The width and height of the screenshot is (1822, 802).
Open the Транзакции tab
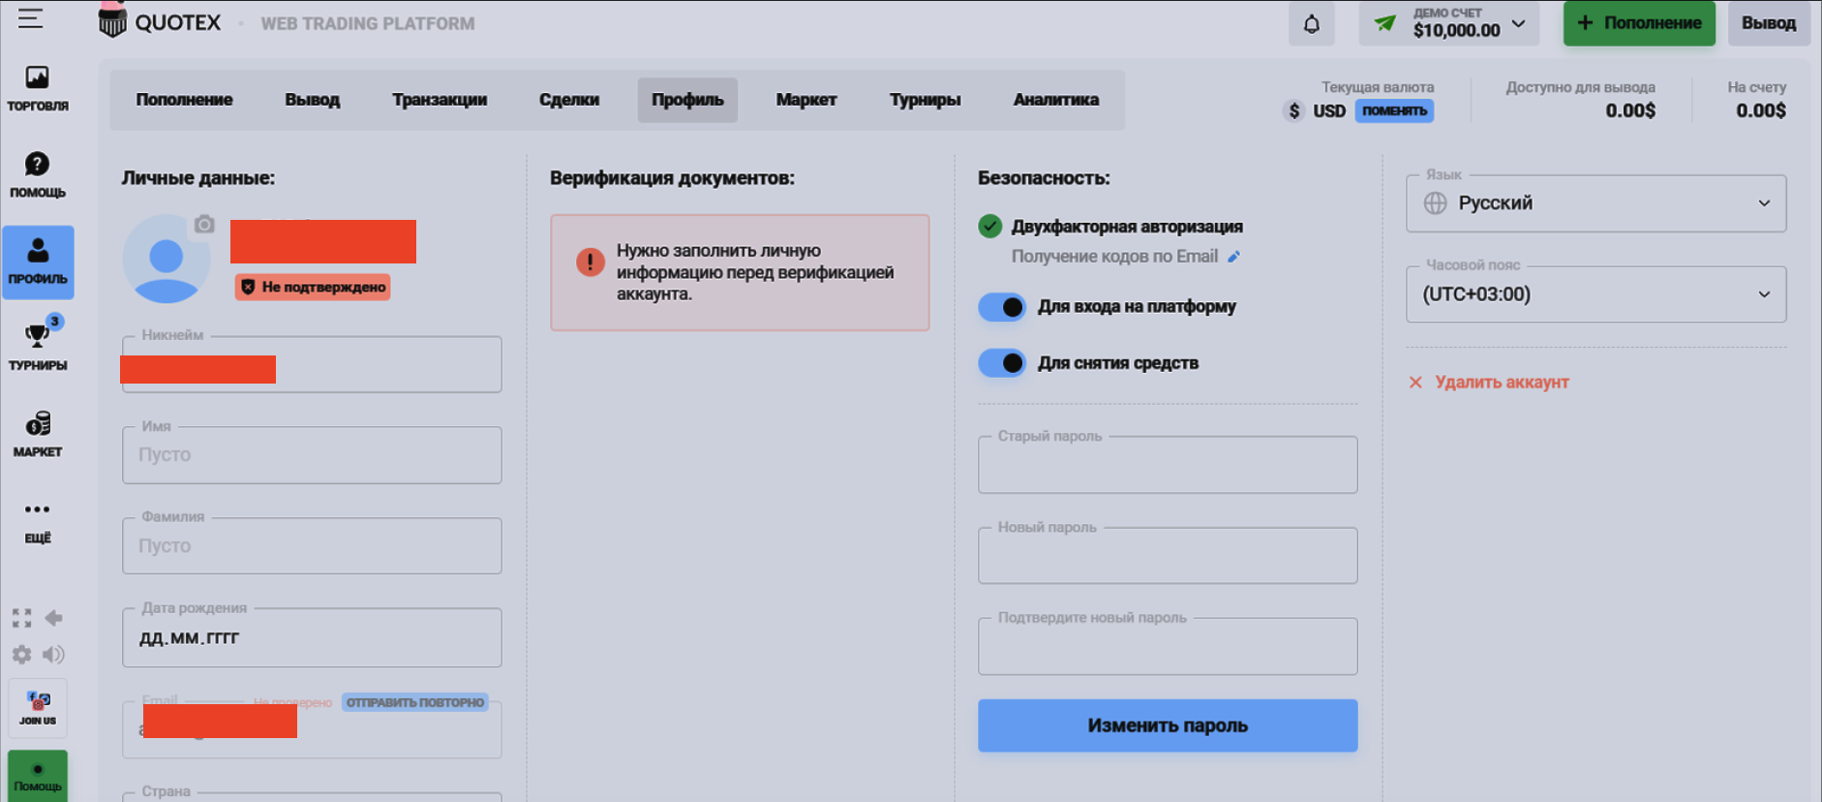coord(440,100)
